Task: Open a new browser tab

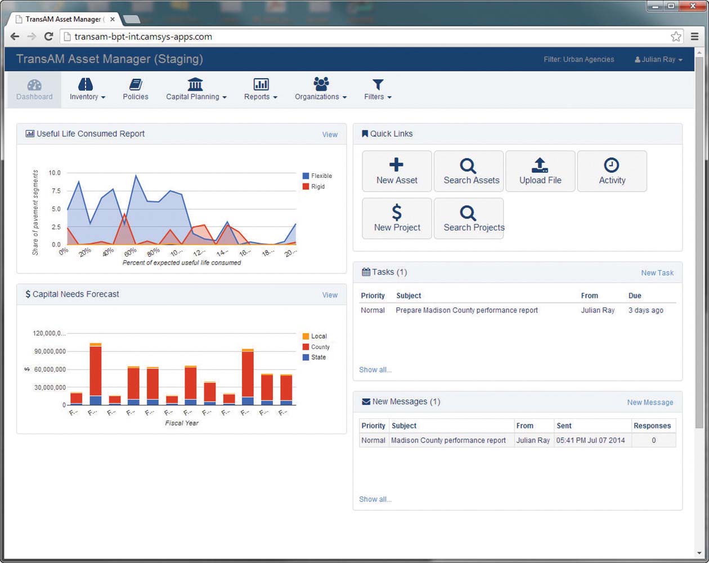Action: [131, 20]
